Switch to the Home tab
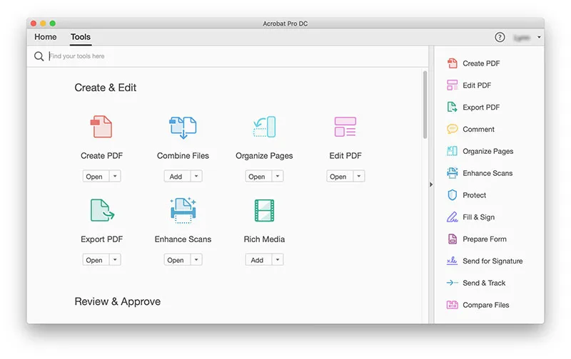The image size is (571, 359). (46, 37)
